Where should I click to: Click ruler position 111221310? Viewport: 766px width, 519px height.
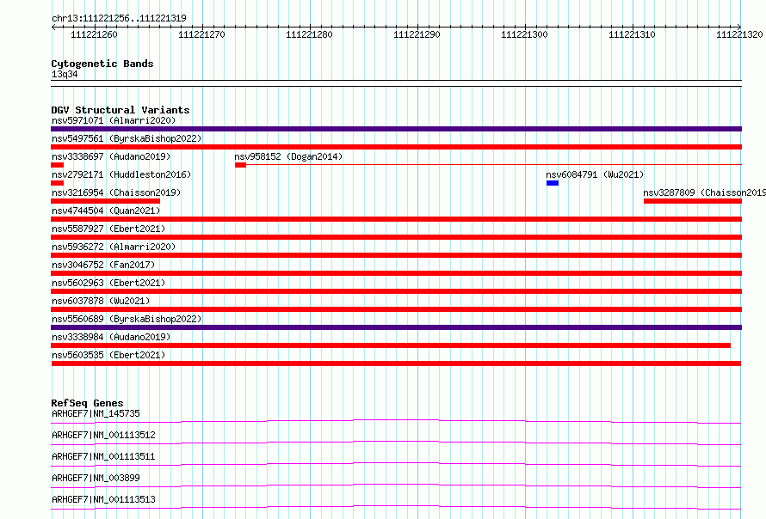click(632, 34)
